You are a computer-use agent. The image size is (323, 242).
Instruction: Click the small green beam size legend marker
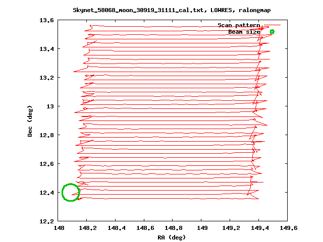[272, 32]
